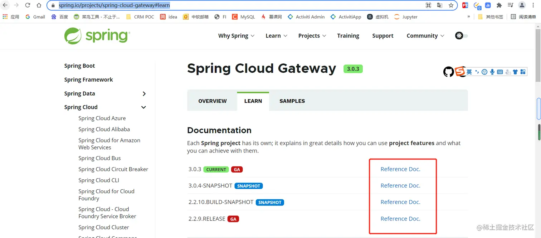This screenshot has width=541, height=238.
Task: Open Sogou skin shirt icon
Action: 515,72
